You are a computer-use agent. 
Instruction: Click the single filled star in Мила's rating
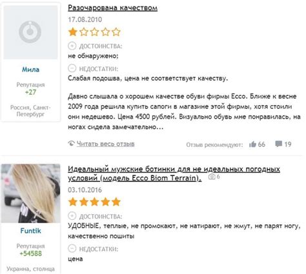coord(73,32)
